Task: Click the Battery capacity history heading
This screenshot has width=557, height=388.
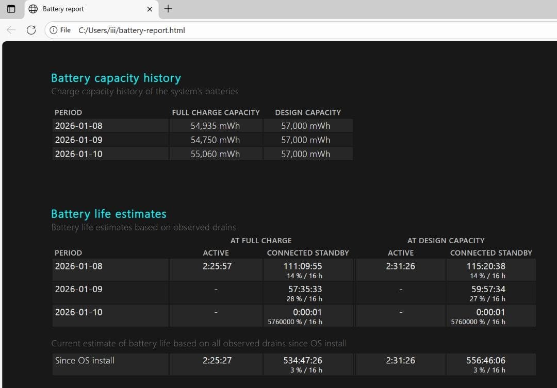Action: click(116, 78)
